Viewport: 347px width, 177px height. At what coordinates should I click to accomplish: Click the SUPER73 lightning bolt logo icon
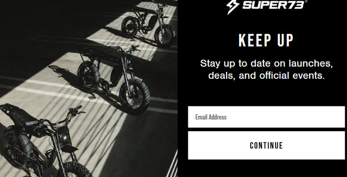(233, 6)
